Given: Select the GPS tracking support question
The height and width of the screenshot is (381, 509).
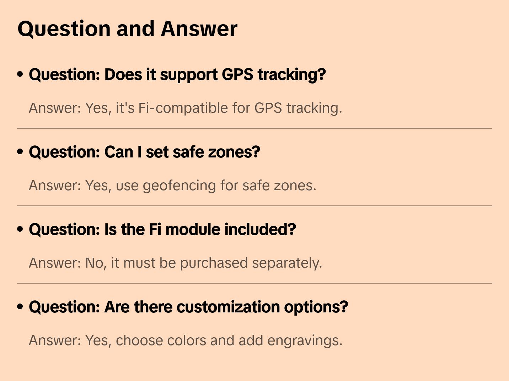Looking at the screenshot, I should [x=177, y=75].
